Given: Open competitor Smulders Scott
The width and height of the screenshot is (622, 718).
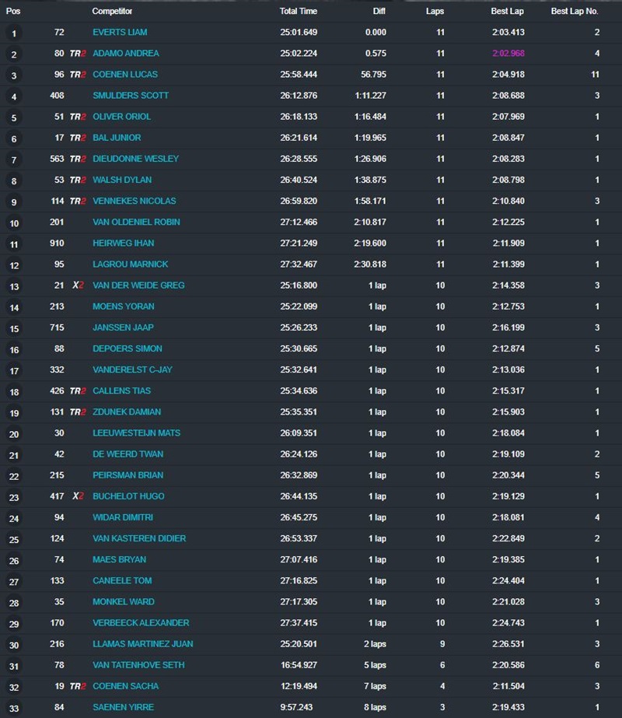Looking at the screenshot, I should [131, 96].
